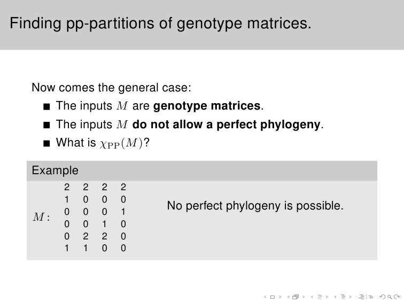Image resolution: width=404 pixels, height=303 pixels.
Task: Open search with magnifier icon
Action: click(390, 297)
